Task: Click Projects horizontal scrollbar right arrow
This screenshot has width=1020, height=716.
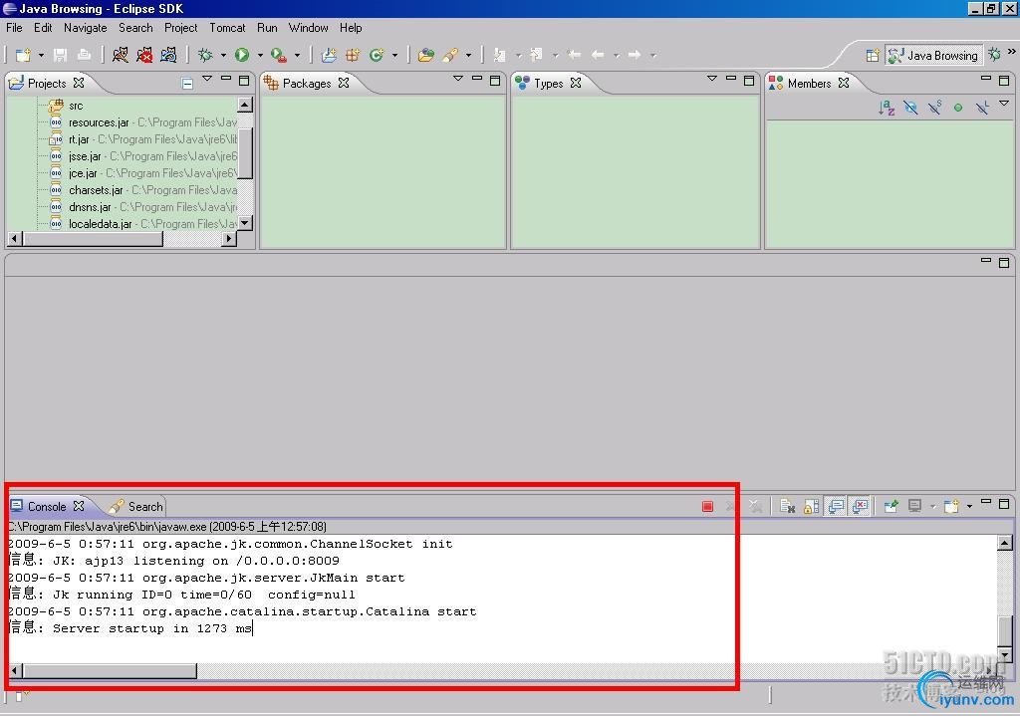Action: tap(228, 239)
